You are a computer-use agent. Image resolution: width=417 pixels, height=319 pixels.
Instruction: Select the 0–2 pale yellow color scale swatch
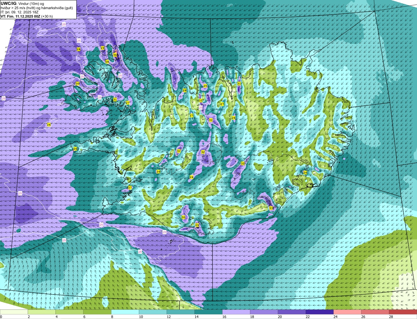click(14, 312)
